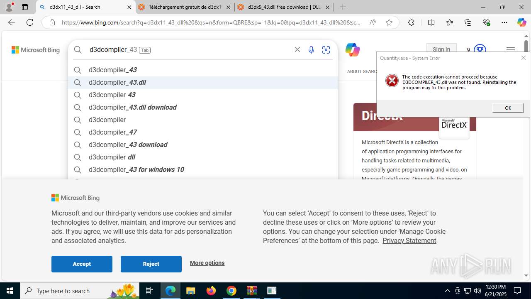Click the browser address bar URL
Image resolution: width=531 pixels, height=299 pixels.
211,22
